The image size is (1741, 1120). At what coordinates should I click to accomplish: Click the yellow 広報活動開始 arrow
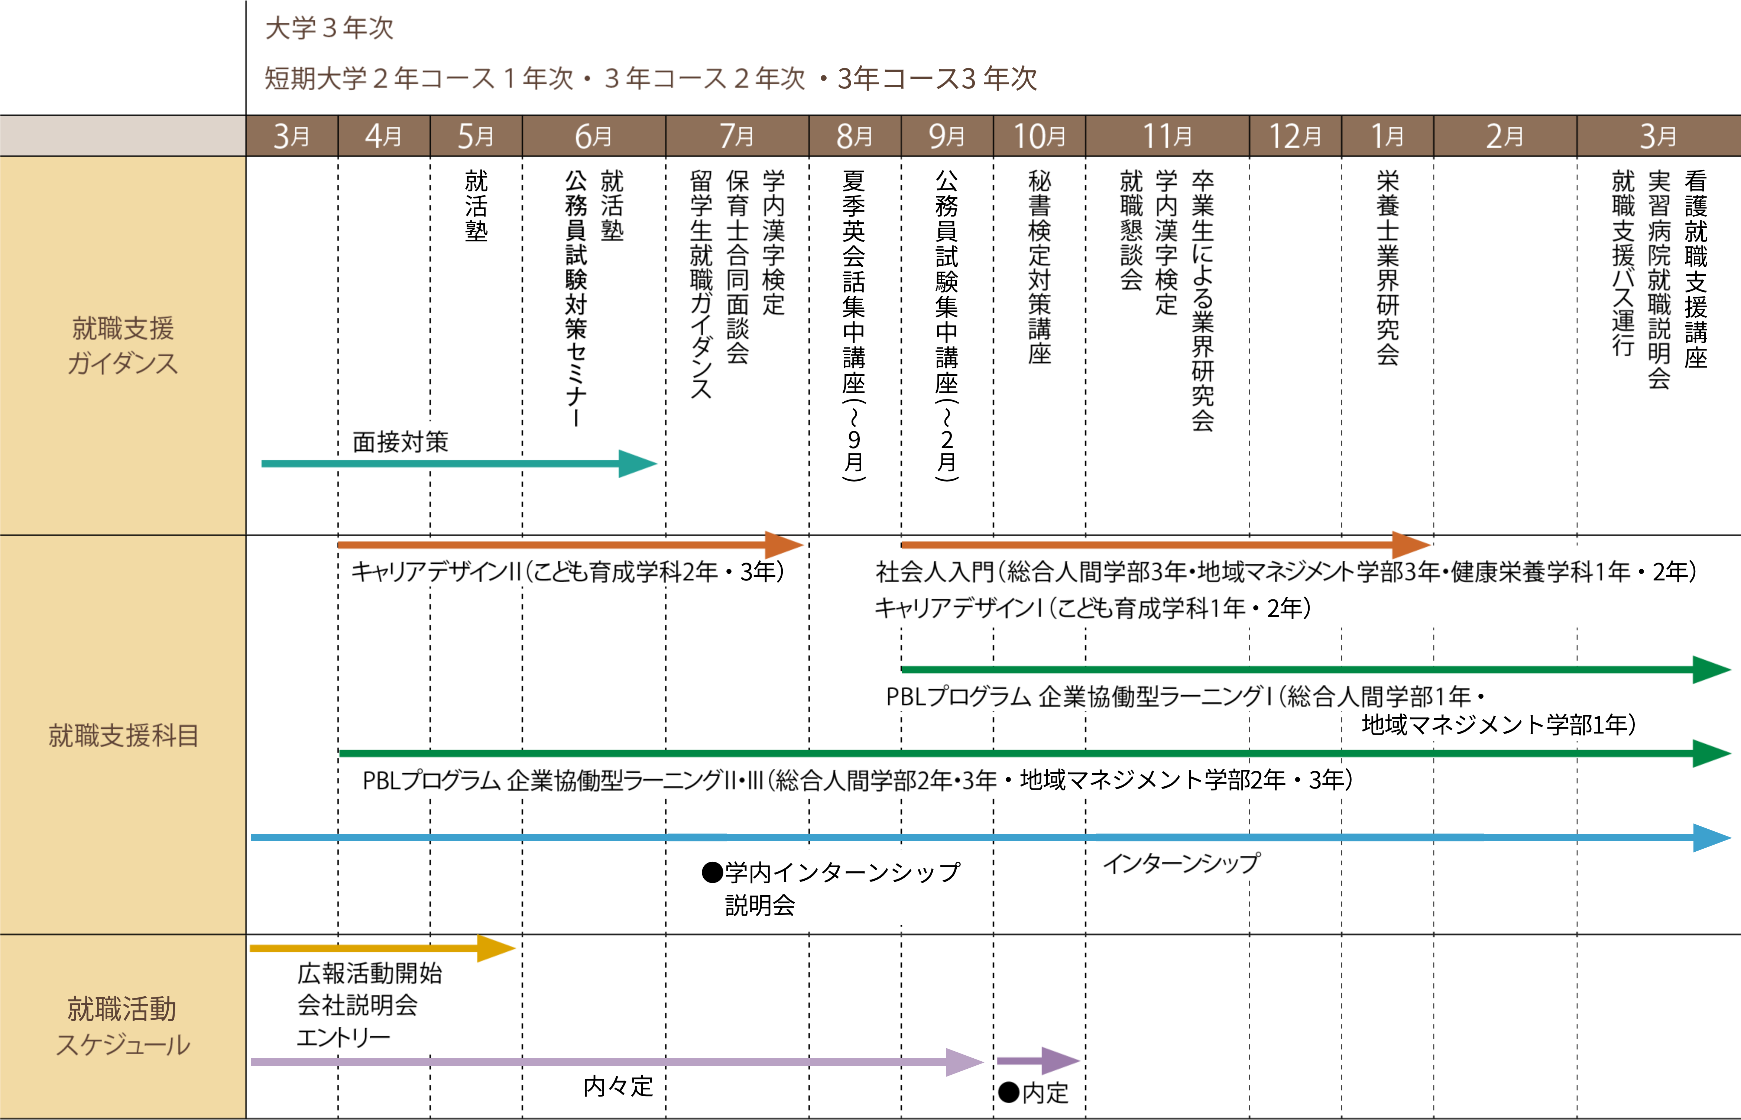[382, 948]
